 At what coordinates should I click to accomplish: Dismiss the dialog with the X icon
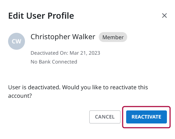[x=164, y=16]
